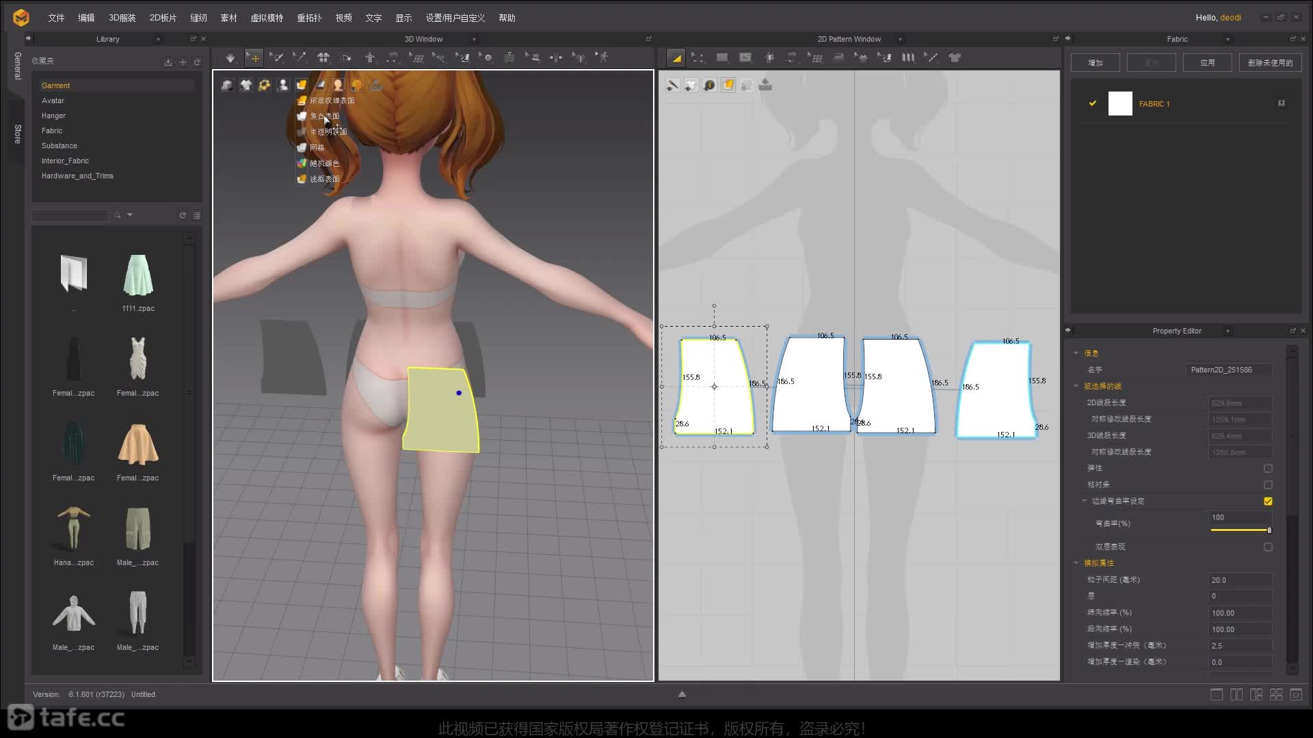Click the white FABRIC 1 color swatch
Screen dimensions: 1313x738
(1120, 103)
